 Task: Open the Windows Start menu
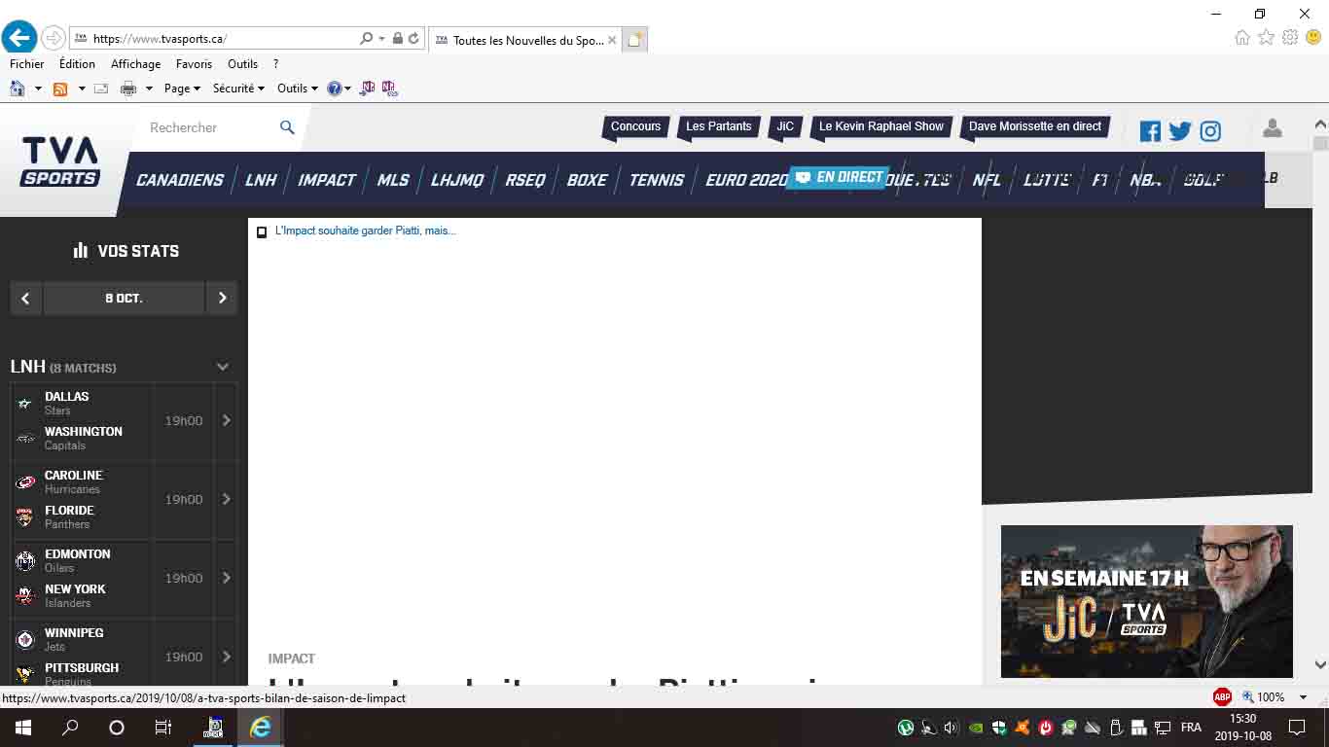(x=22, y=728)
